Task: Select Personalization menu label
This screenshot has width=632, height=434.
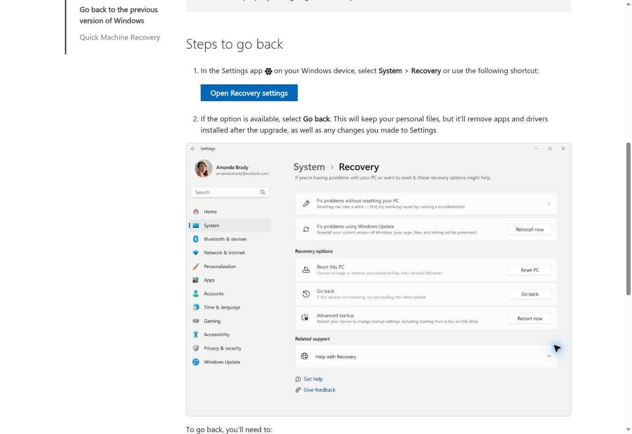Action: [220, 266]
